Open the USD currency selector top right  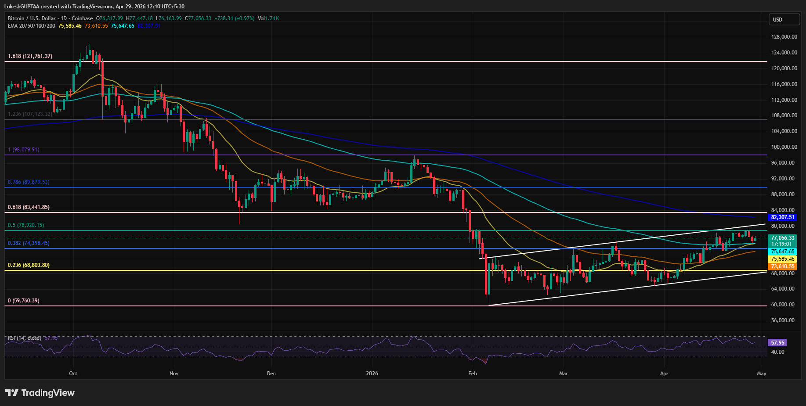click(x=784, y=19)
